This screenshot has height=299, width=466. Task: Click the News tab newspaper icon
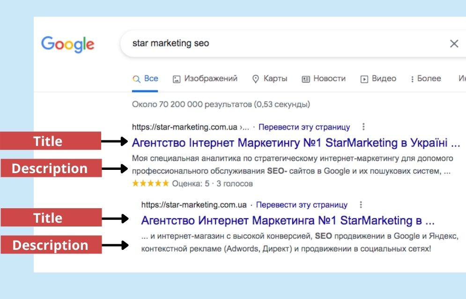click(x=306, y=79)
